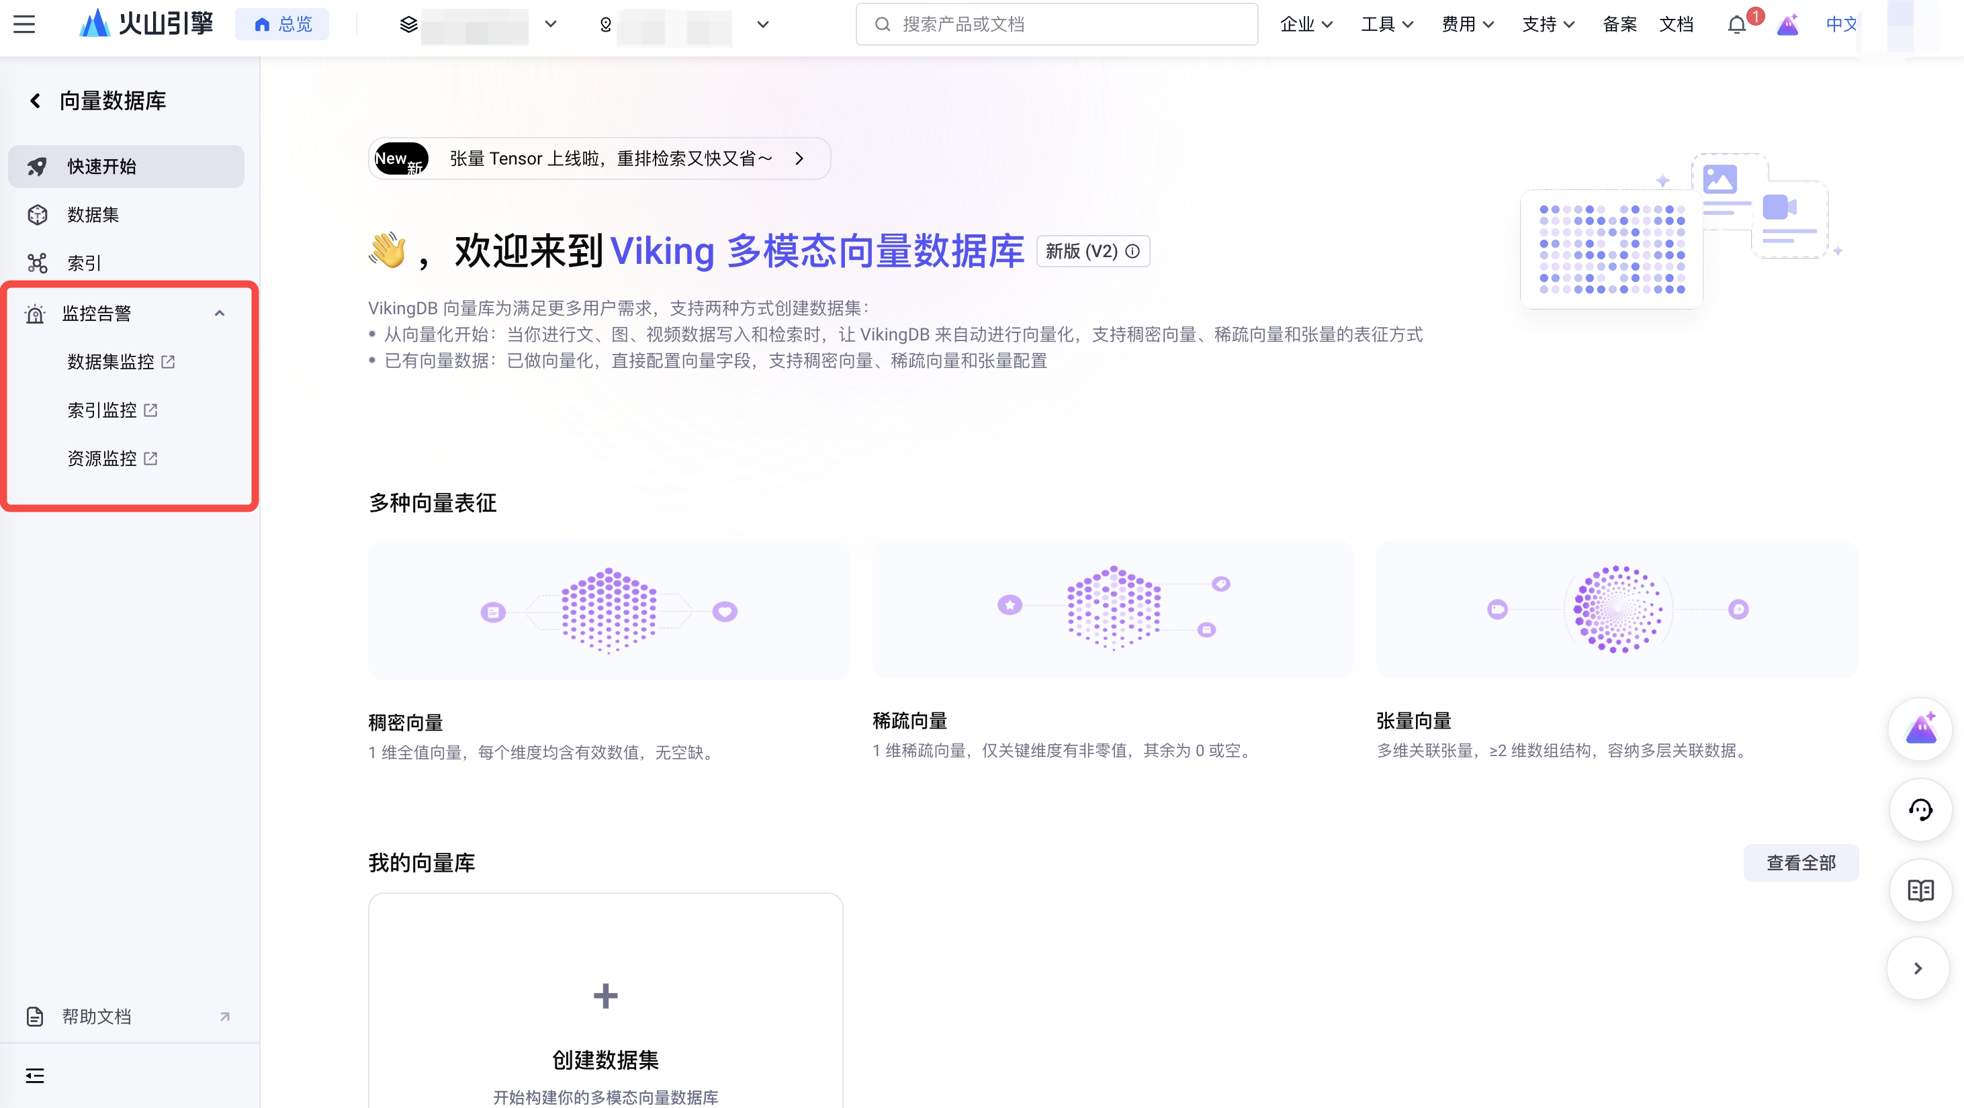Viewport: 1964px width, 1108px height.
Task: Collapse the 监控告警 sidebar section
Action: [220, 313]
